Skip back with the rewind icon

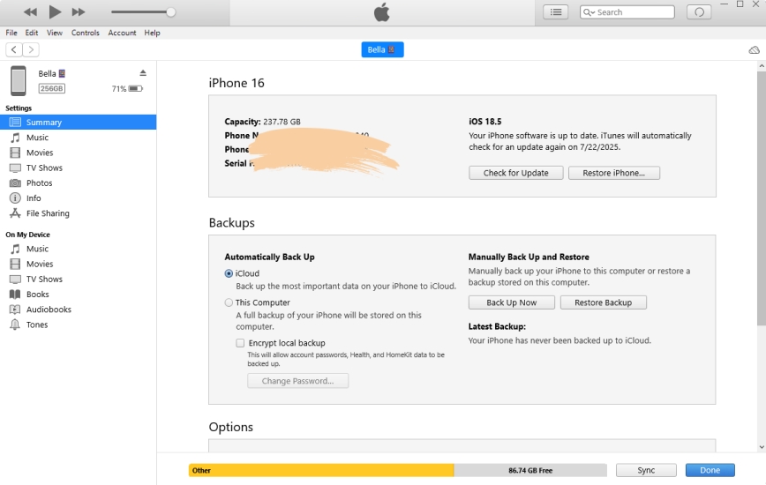31,11
